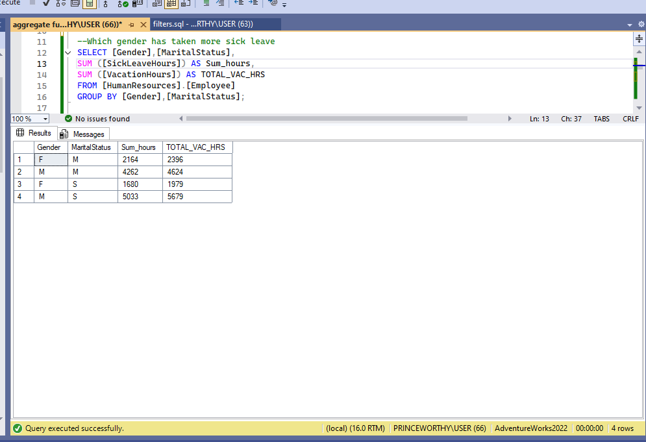Place cursor on the comment line 11

point(176,42)
